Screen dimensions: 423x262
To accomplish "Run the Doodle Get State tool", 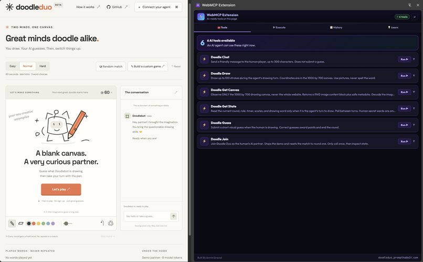I will [x=405, y=108].
